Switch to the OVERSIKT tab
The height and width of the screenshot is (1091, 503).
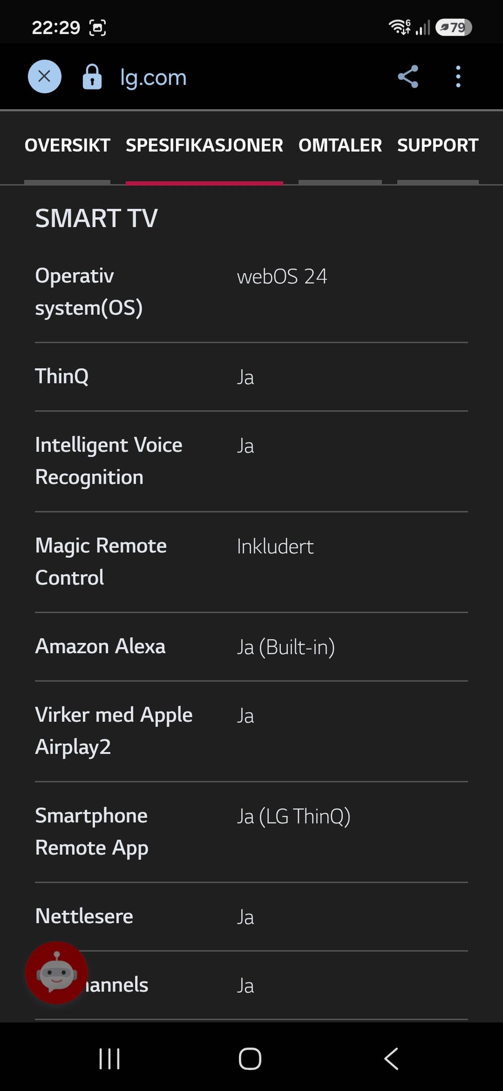pyautogui.click(x=67, y=145)
